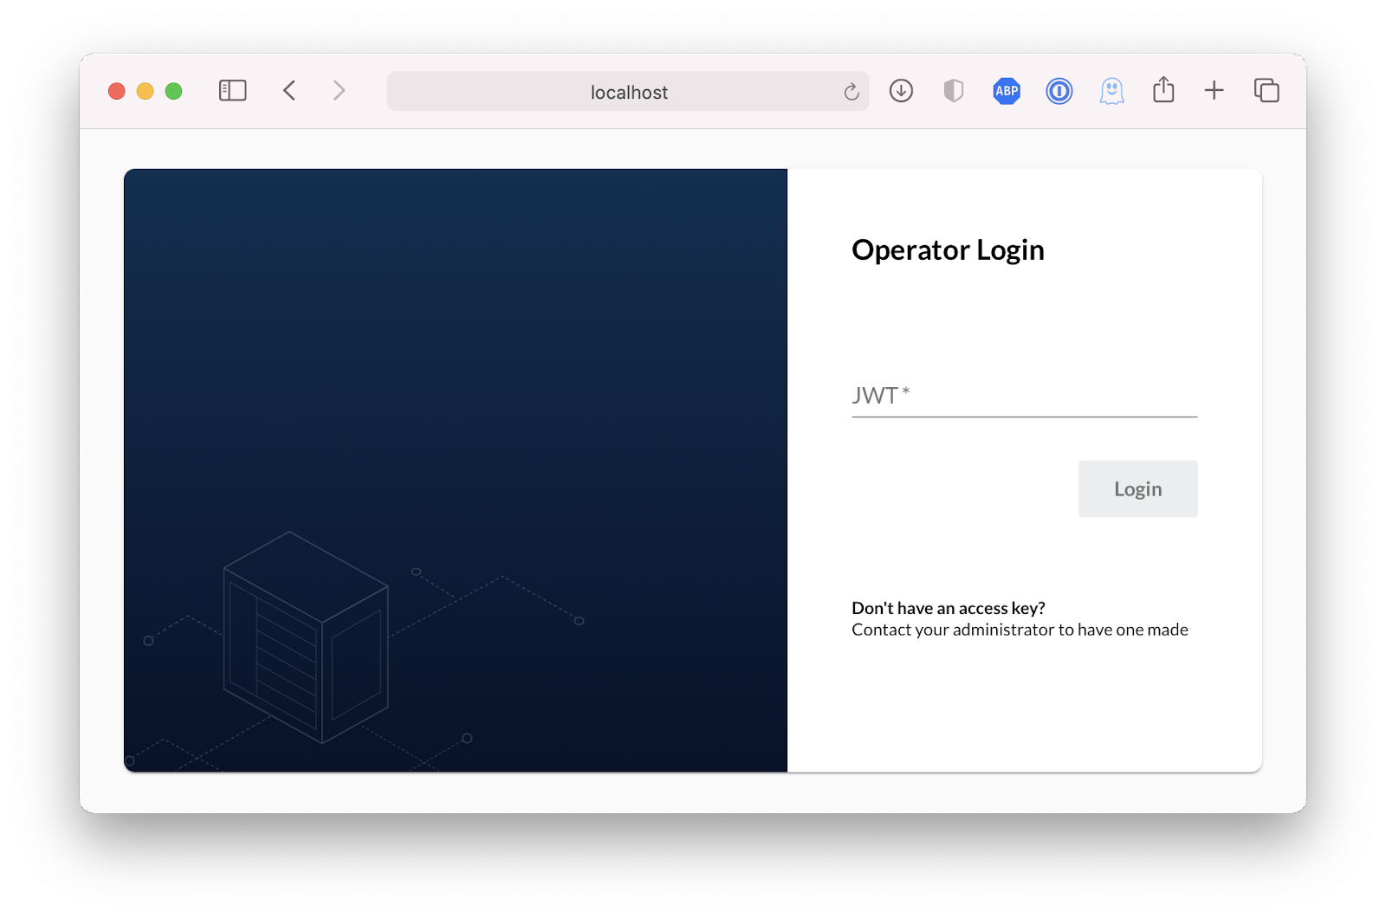The width and height of the screenshot is (1386, 918).
Task: Go forward to the next page
Action: click(339, 91)
